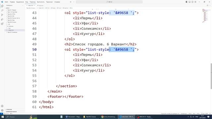Click the Go Forward arrow in title bar
Viewport: 212px width, 119px height.
point(74,2)
